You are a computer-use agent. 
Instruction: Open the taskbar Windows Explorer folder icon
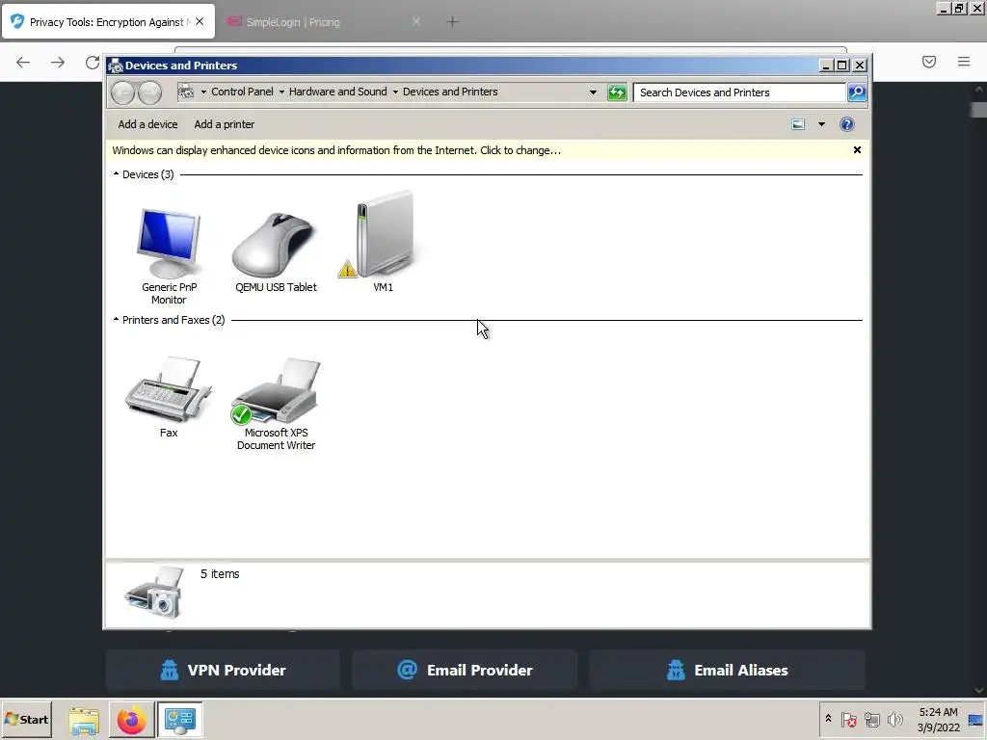85,720
